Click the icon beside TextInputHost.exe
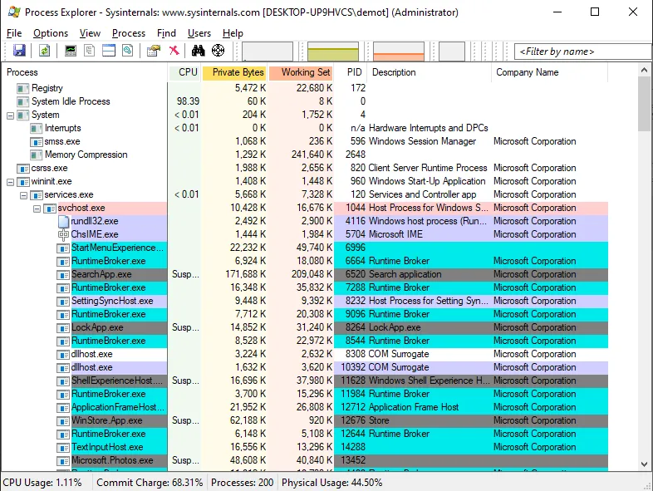Image resolution: width=653 pixels, height=491 pixels. coord(63,447)
